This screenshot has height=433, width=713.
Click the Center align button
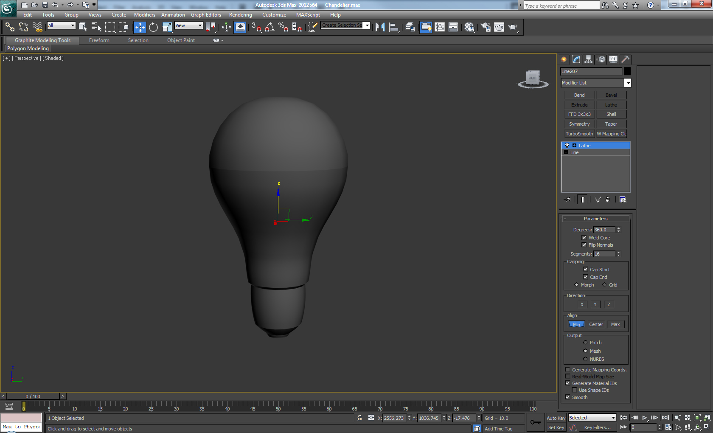(x=596, y=324)
